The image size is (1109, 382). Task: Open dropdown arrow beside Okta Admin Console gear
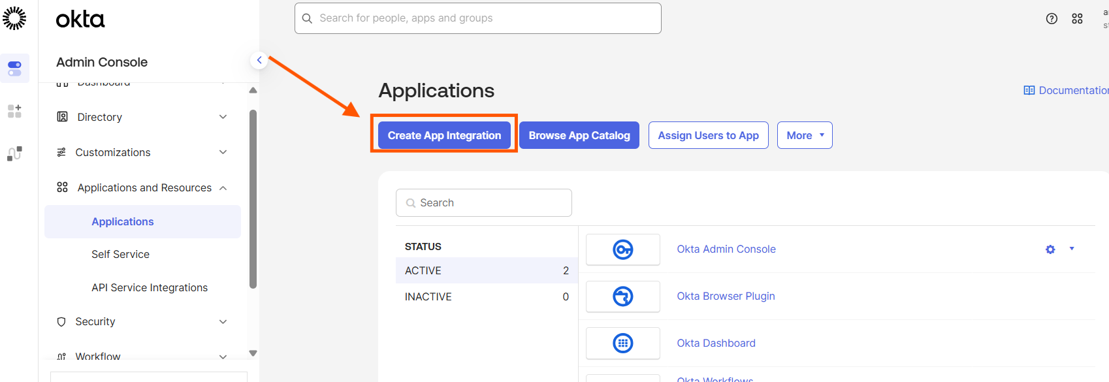(1072, 249)
